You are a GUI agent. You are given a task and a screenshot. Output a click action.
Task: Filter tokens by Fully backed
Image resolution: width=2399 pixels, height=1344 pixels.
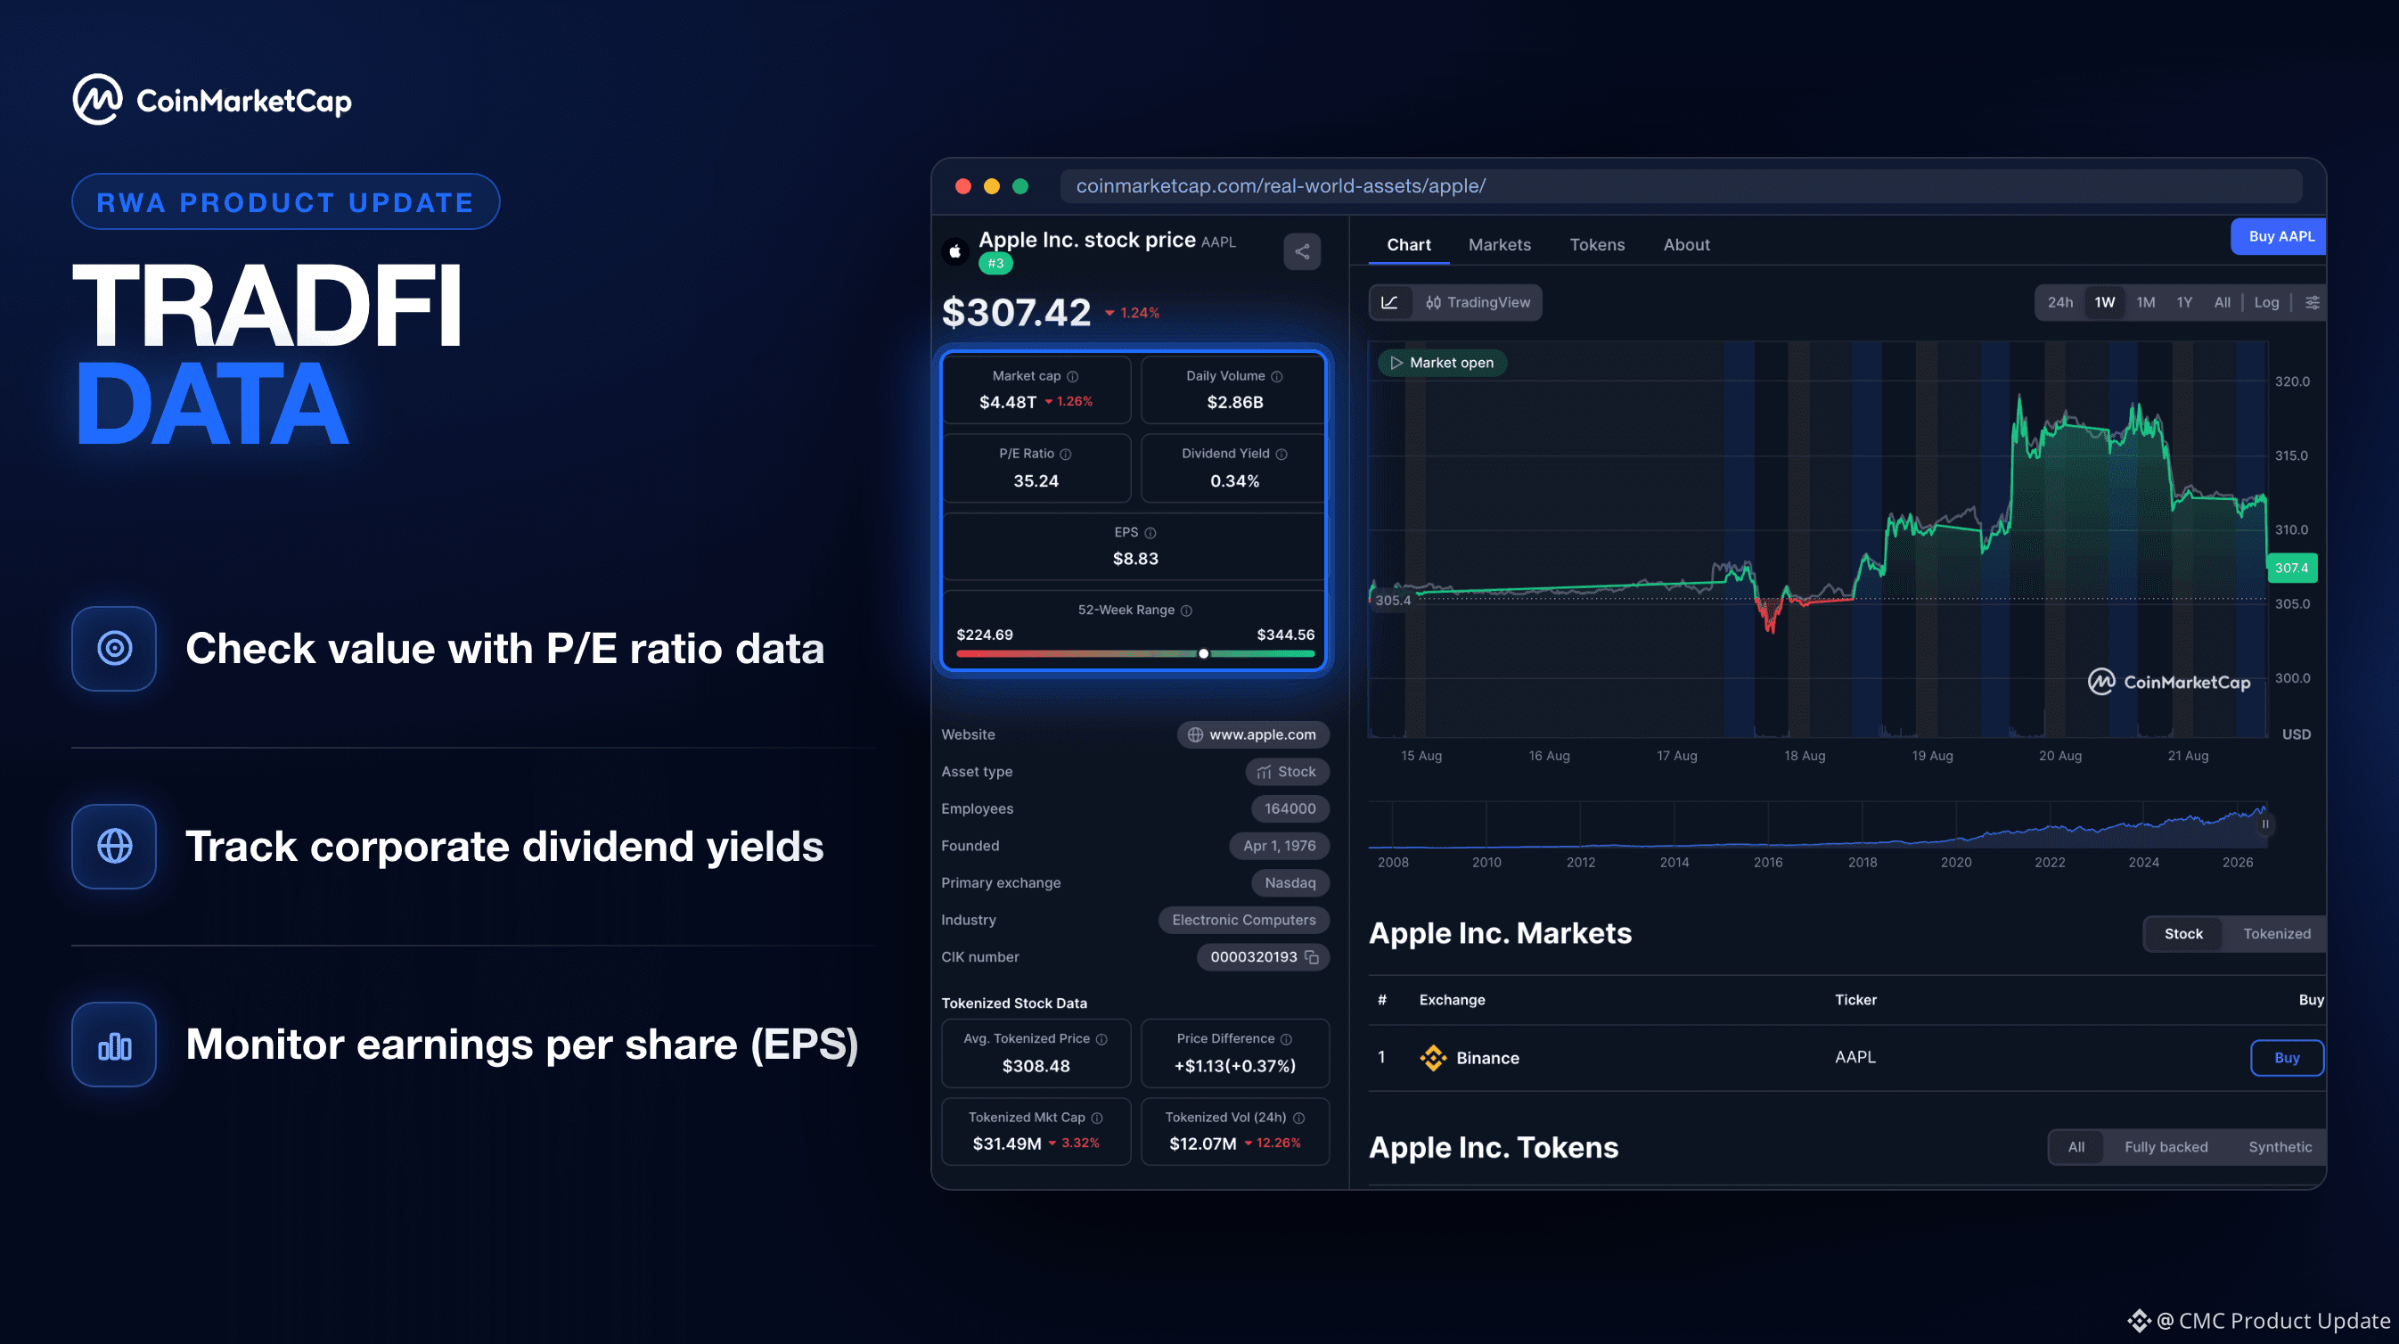tap(2166, 1147)
